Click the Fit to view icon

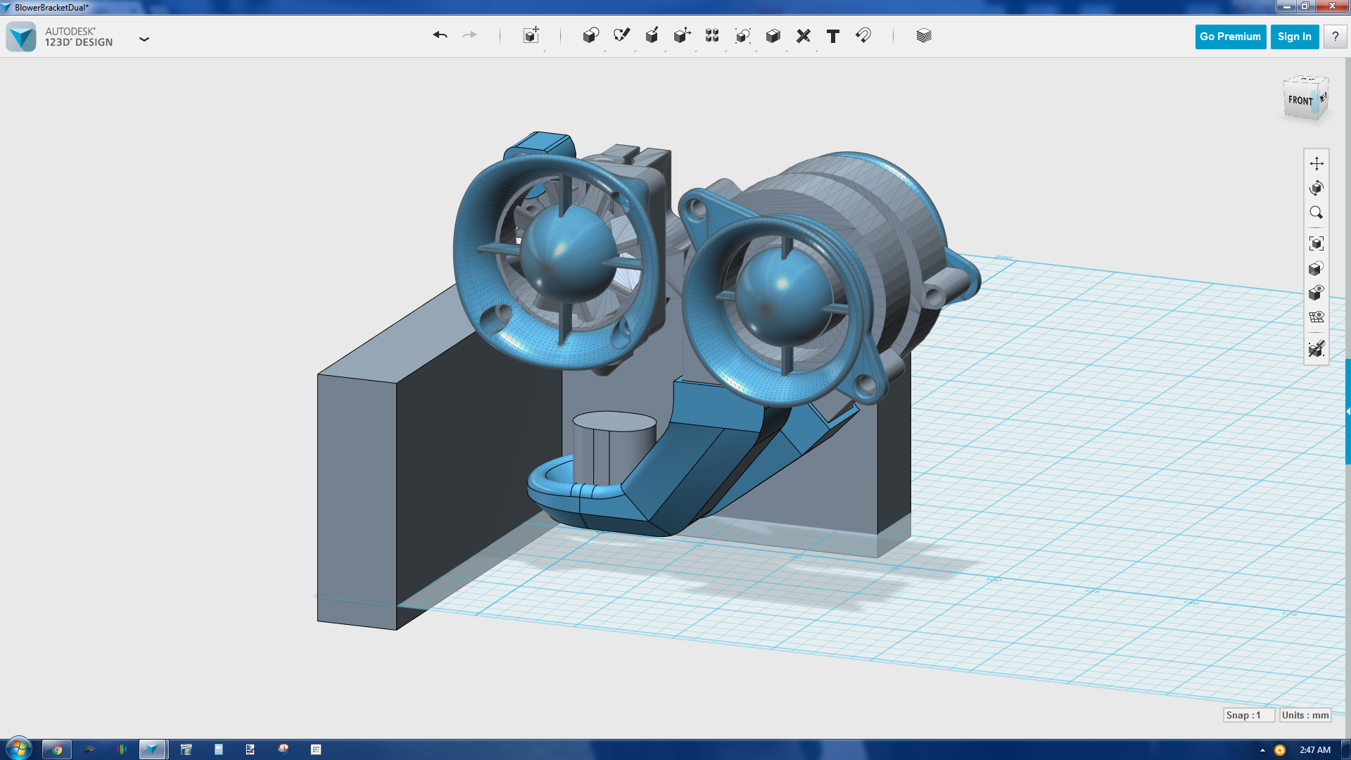[1317, 243]
